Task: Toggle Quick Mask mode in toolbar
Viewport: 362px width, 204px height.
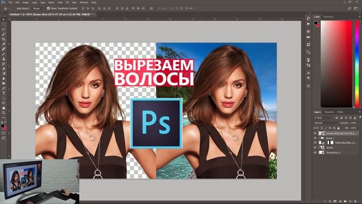Action: pyautogui.click(x=3, y=133)
